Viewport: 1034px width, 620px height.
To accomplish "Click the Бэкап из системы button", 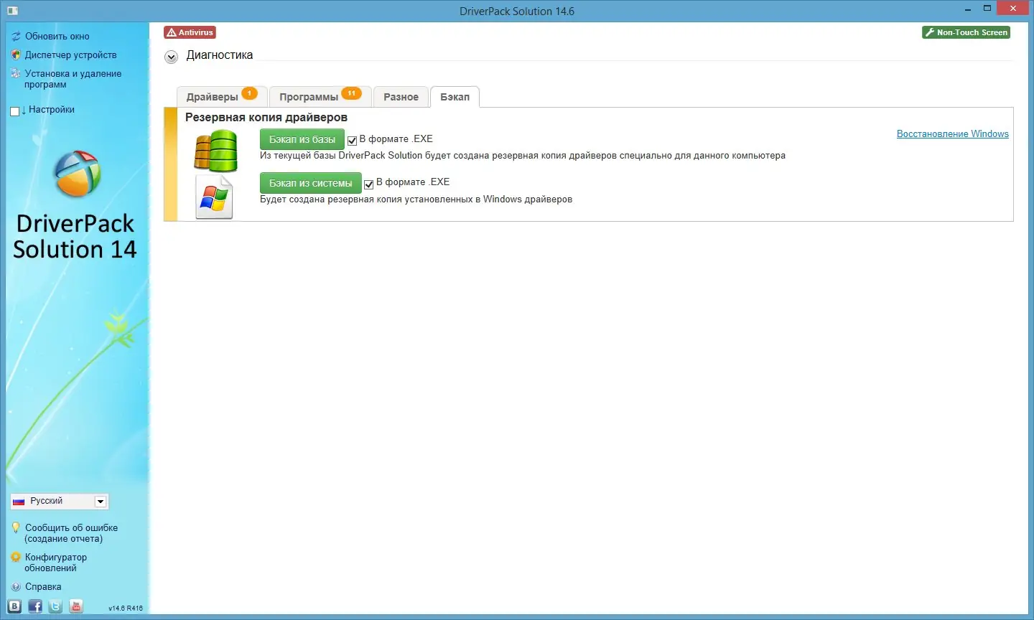I will coord(309,183).
